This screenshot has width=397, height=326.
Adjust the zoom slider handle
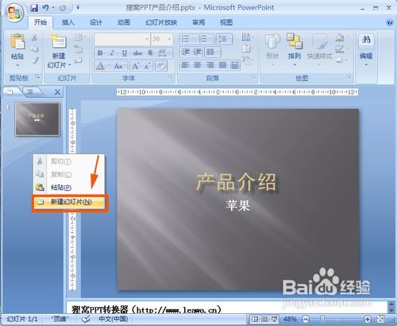coord(322,319)
